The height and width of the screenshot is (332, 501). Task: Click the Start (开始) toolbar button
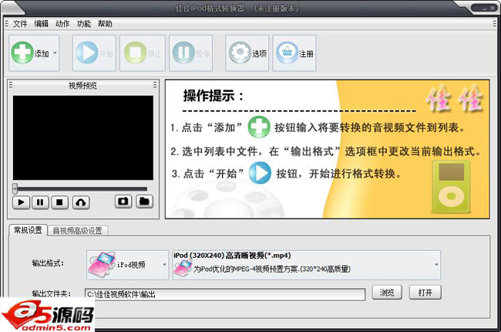click(x=94, y=53)
